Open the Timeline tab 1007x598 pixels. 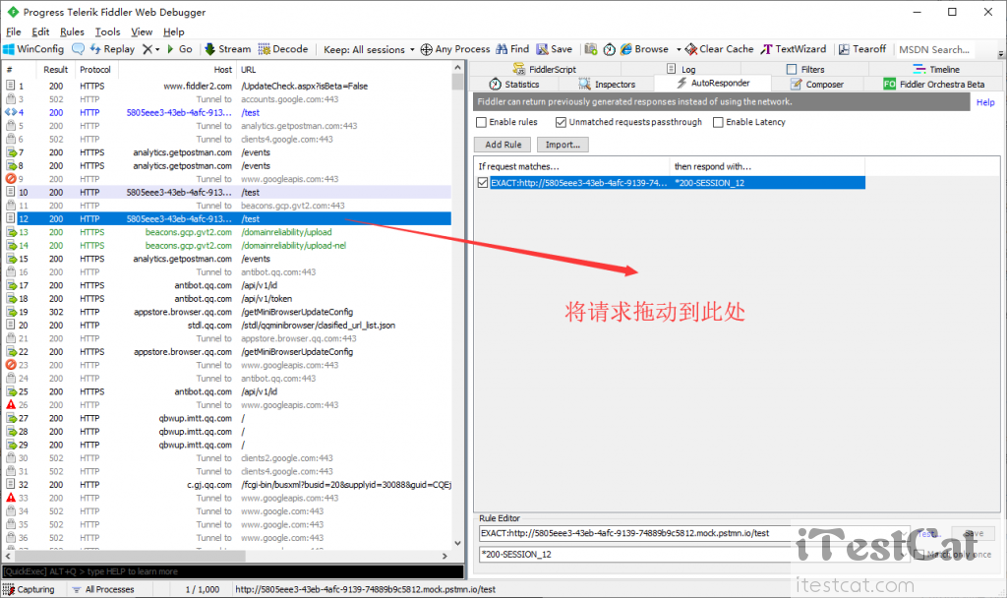pyautogui.click(x=936, y=69)
